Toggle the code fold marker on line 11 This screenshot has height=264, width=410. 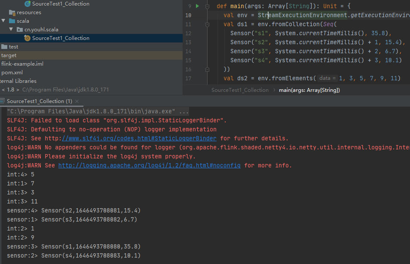pyautogui.click(x=207, y=24)
